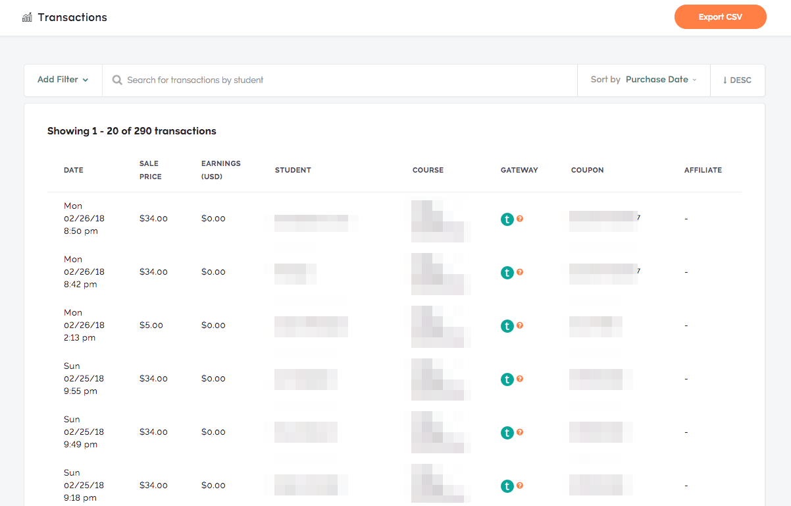Open the Add Filter dropdown
The width and height of the screenshot is (791, 506).
pos(63,80)
